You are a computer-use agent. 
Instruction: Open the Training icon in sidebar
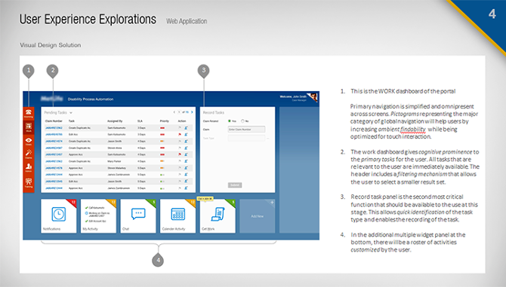coord(29,182)
